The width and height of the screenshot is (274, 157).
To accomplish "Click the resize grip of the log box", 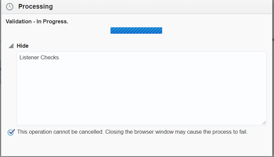I will pyautogui.click(x=264, y=123).
